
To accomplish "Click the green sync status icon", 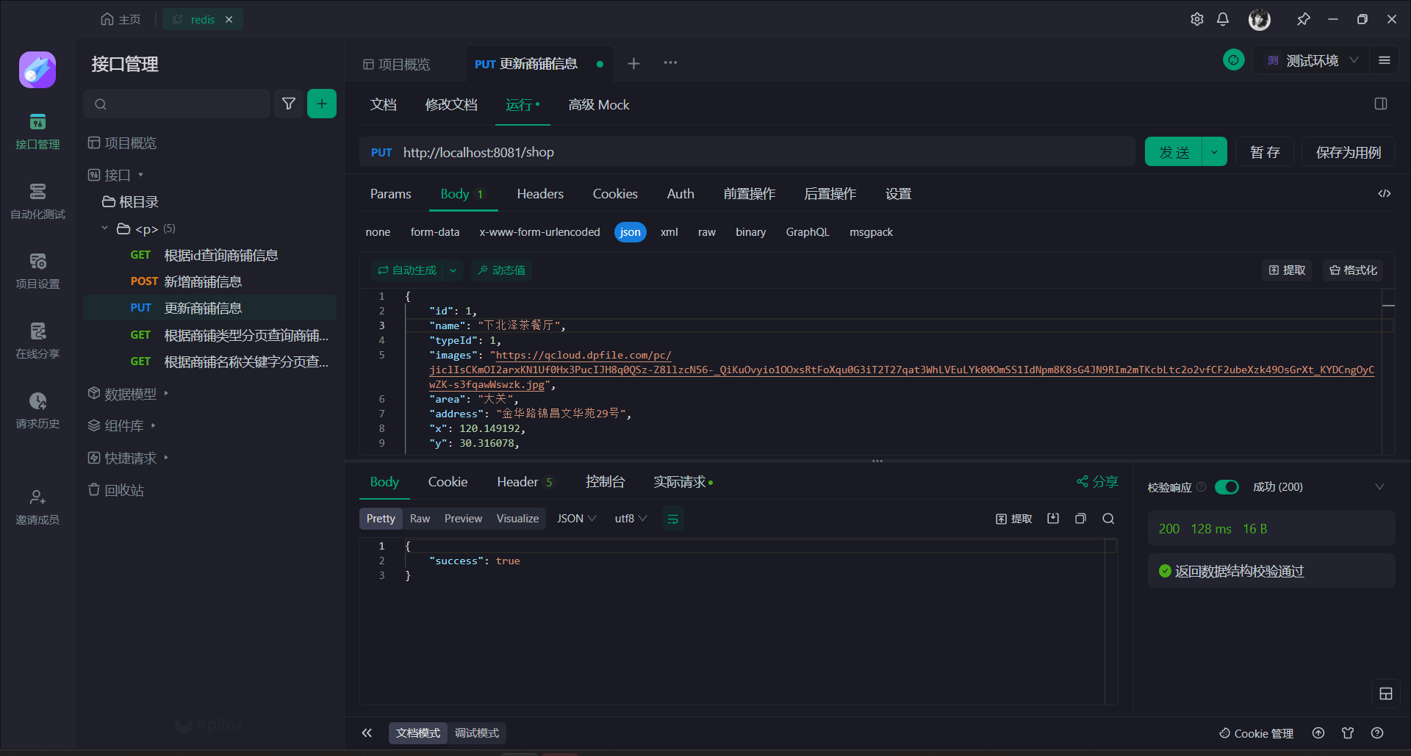I will click(1234, 60).
